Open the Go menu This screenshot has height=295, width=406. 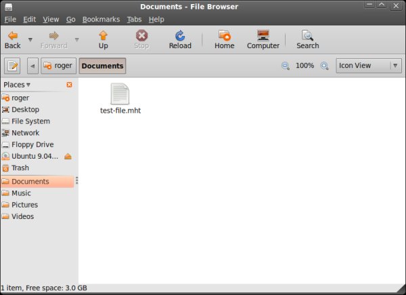(70, 20)
